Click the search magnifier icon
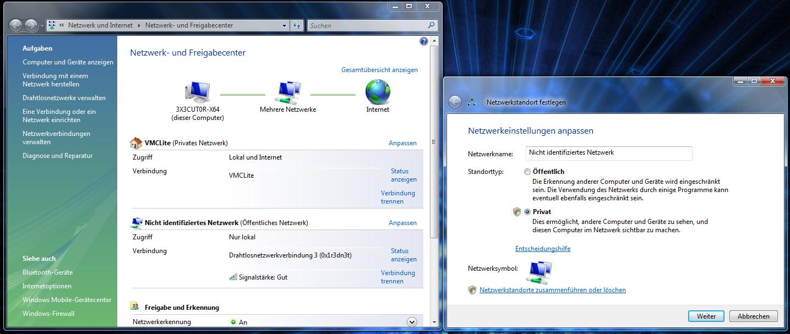Viewport: 790px width, 334px height. tap(431, 25)
